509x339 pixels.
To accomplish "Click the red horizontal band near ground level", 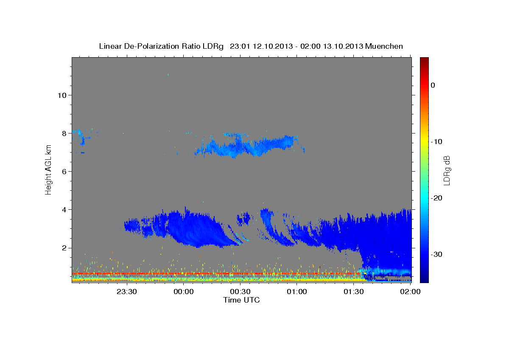I will [x=216, y=274].
